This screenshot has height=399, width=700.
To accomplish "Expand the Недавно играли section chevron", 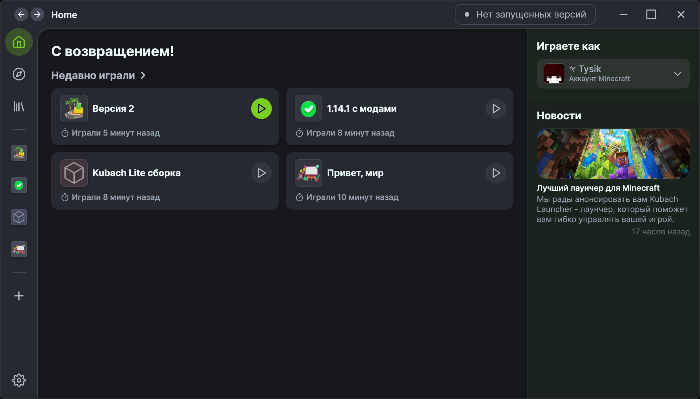I will click(143, 75).
